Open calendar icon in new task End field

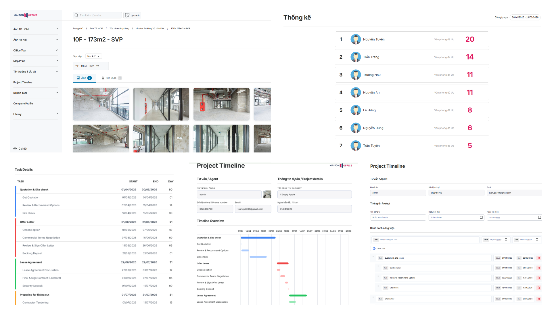point(537,240)
